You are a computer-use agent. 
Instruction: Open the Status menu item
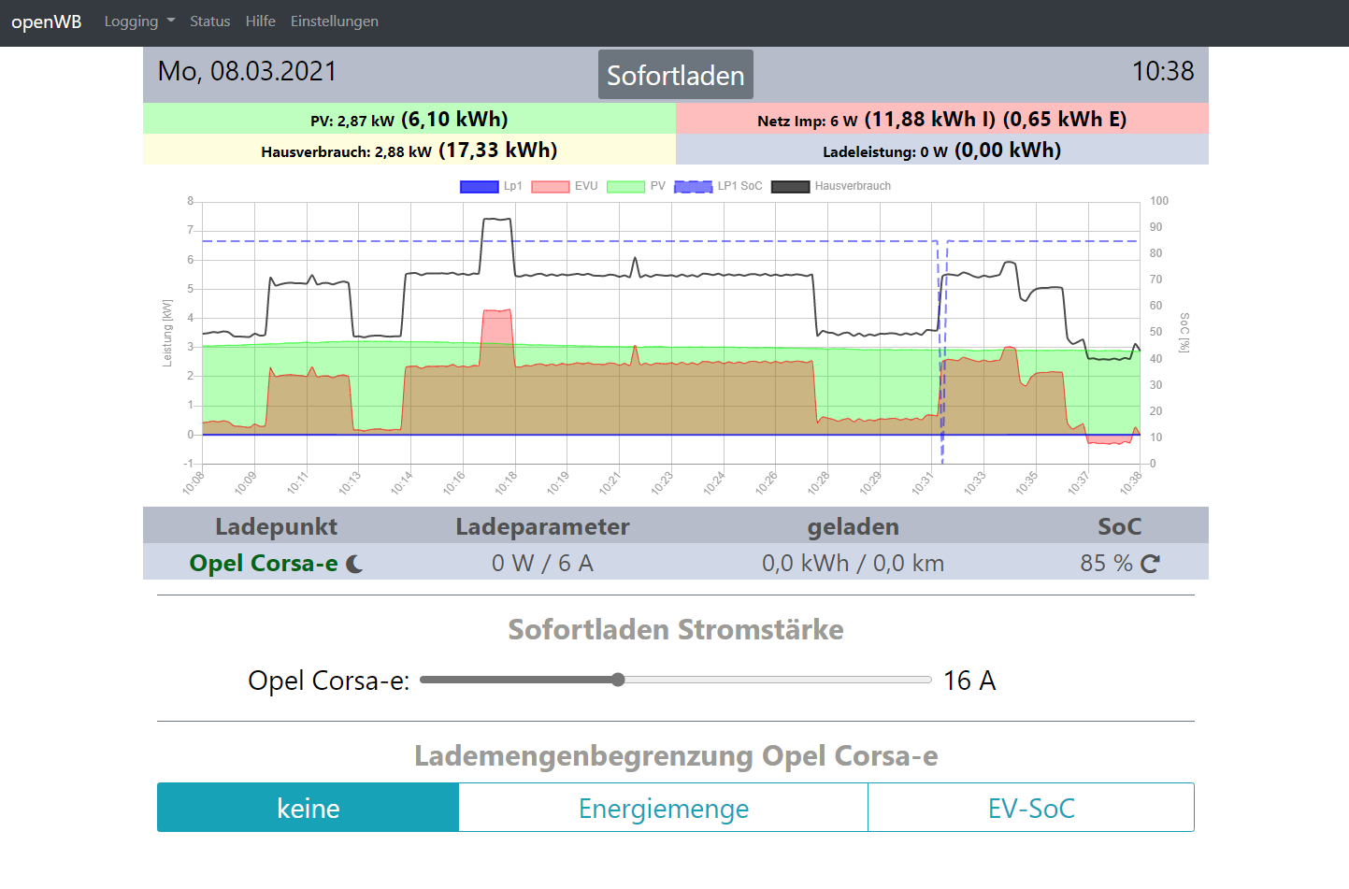(209, 22)
